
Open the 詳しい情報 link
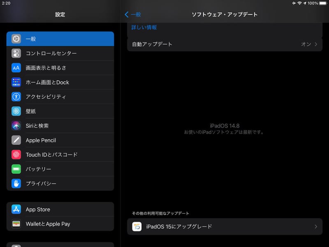pos(144,27)
